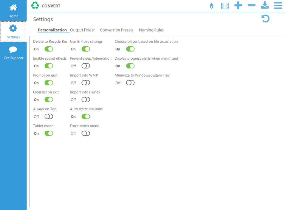Enable Always on Top toggle
The width and height of the screenshot is (287, 210).
(49, 117)
